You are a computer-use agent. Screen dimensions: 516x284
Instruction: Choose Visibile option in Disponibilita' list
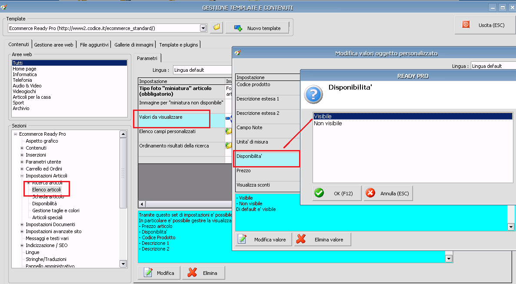(413, 116)
